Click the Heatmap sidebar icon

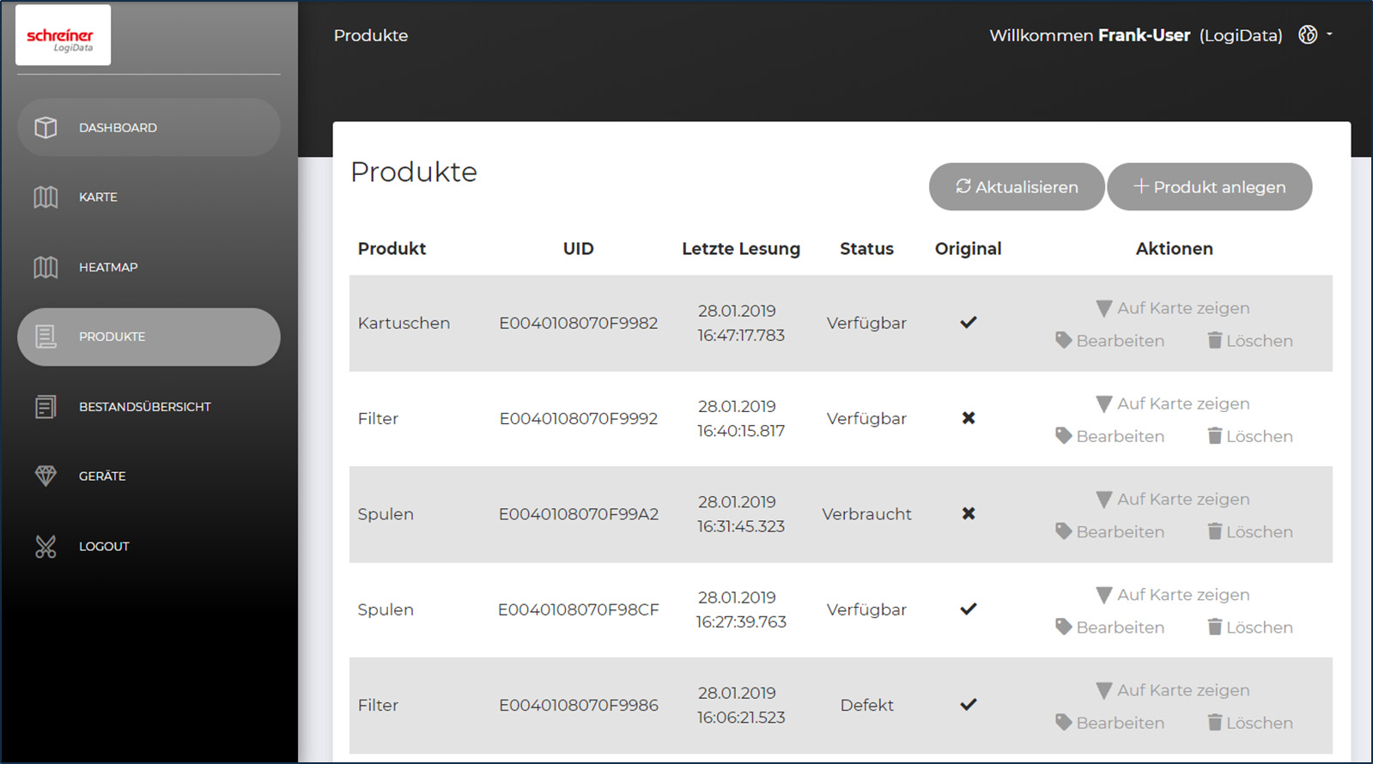[x=46, y=268]
